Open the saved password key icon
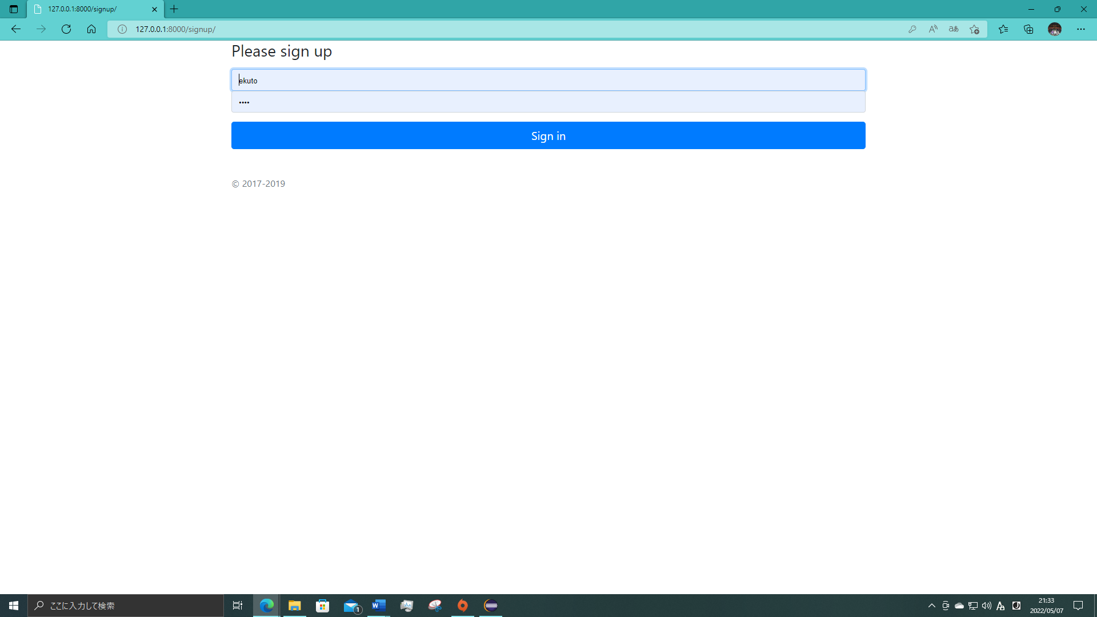Screen dimensions: 1097x617 [912, 29]
